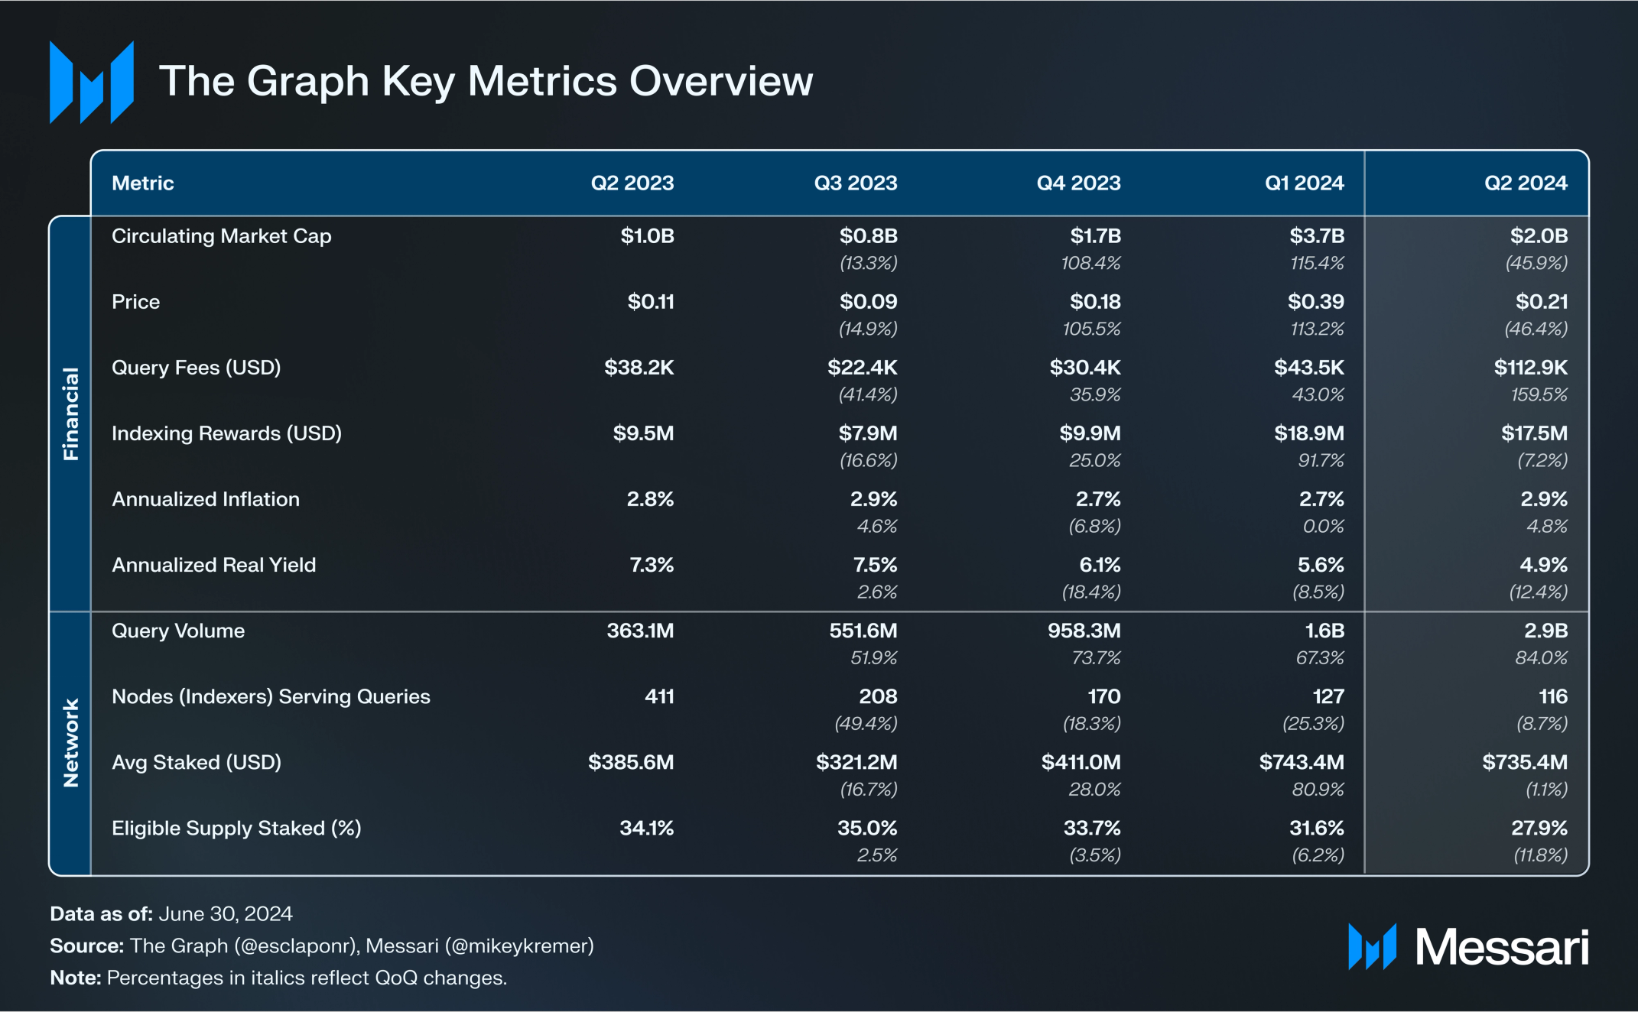Click The Graph Key Metrics Overview title
This screenshot has height=1012, width=1638.
tap(486, 81)
